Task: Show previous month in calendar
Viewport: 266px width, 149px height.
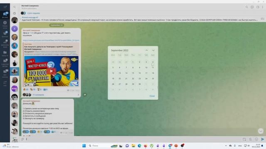Action: tap(147, 50)
